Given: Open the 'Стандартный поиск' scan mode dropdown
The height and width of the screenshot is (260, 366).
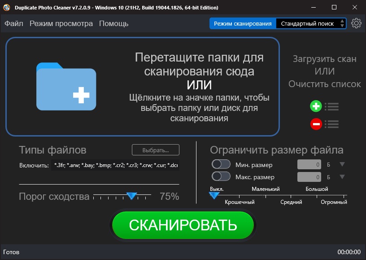Looking at the screenshot, I should pyautogui.click(x=307, y=23).
